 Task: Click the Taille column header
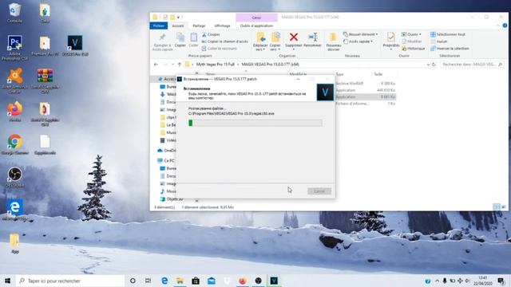point(378,74)
